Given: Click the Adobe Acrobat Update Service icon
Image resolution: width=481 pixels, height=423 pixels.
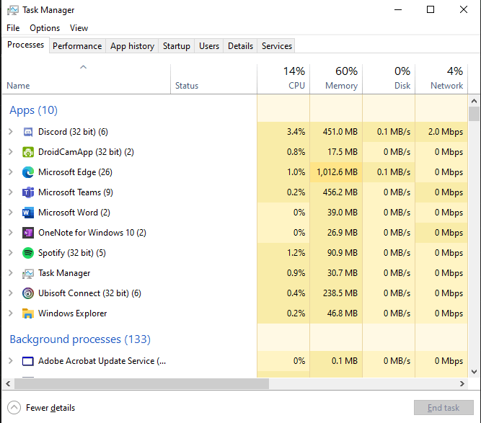Looking at the screenshot, I should (28, 362).
